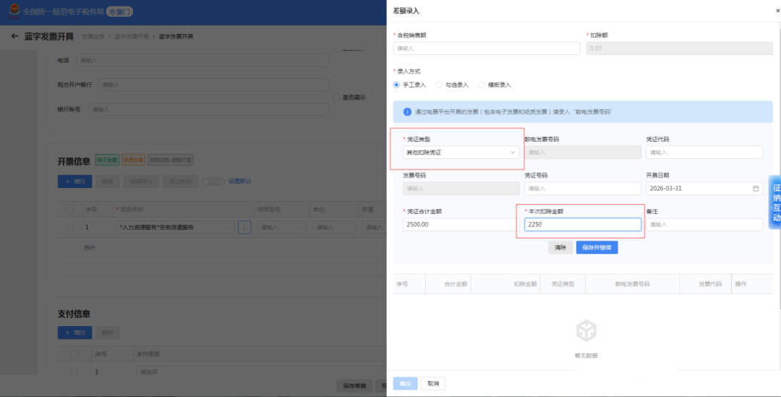Open the 开具日期 date picker field
This screenshot has height=397, width=781.
704,189
